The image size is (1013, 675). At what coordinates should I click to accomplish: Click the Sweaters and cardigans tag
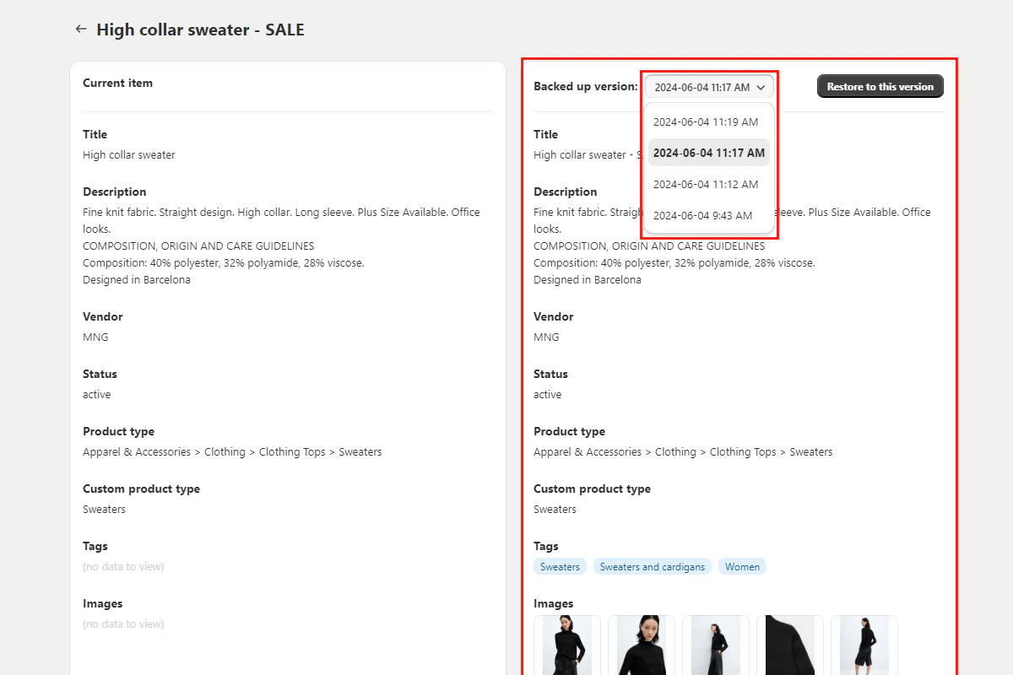click(x=652, y=566)
